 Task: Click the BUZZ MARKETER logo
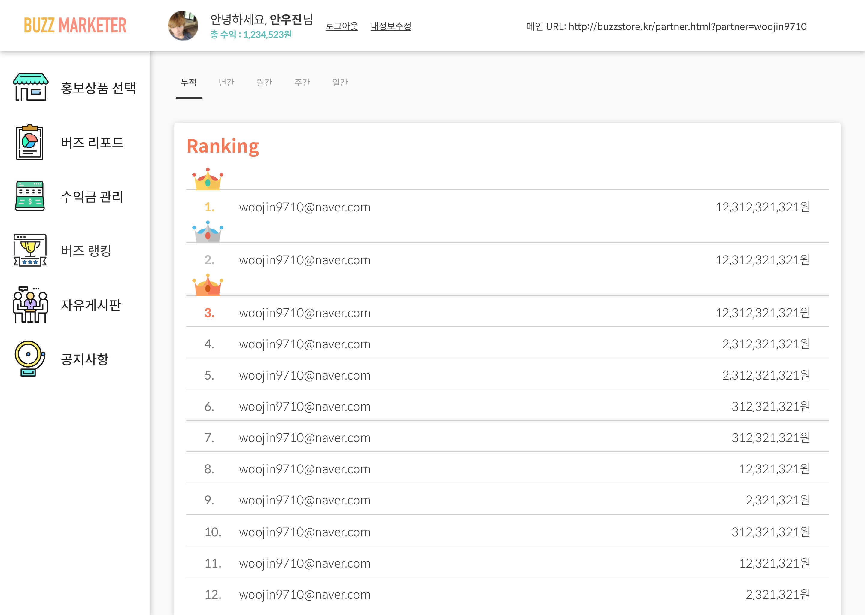coord(75,25)
